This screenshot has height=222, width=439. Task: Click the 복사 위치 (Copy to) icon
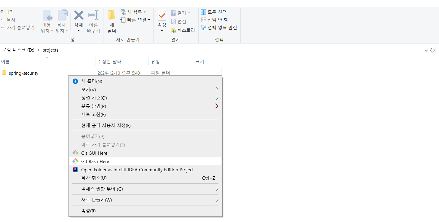62,15
